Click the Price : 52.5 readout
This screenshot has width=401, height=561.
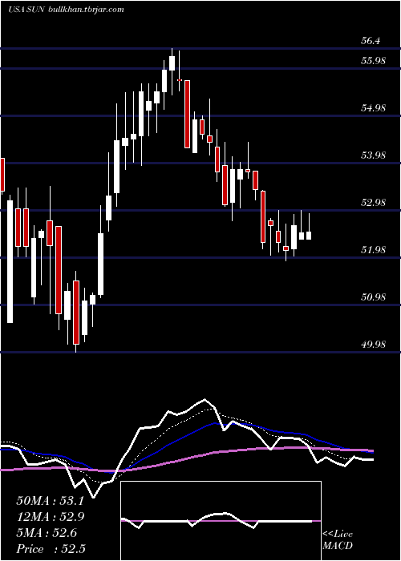(51, 549)
